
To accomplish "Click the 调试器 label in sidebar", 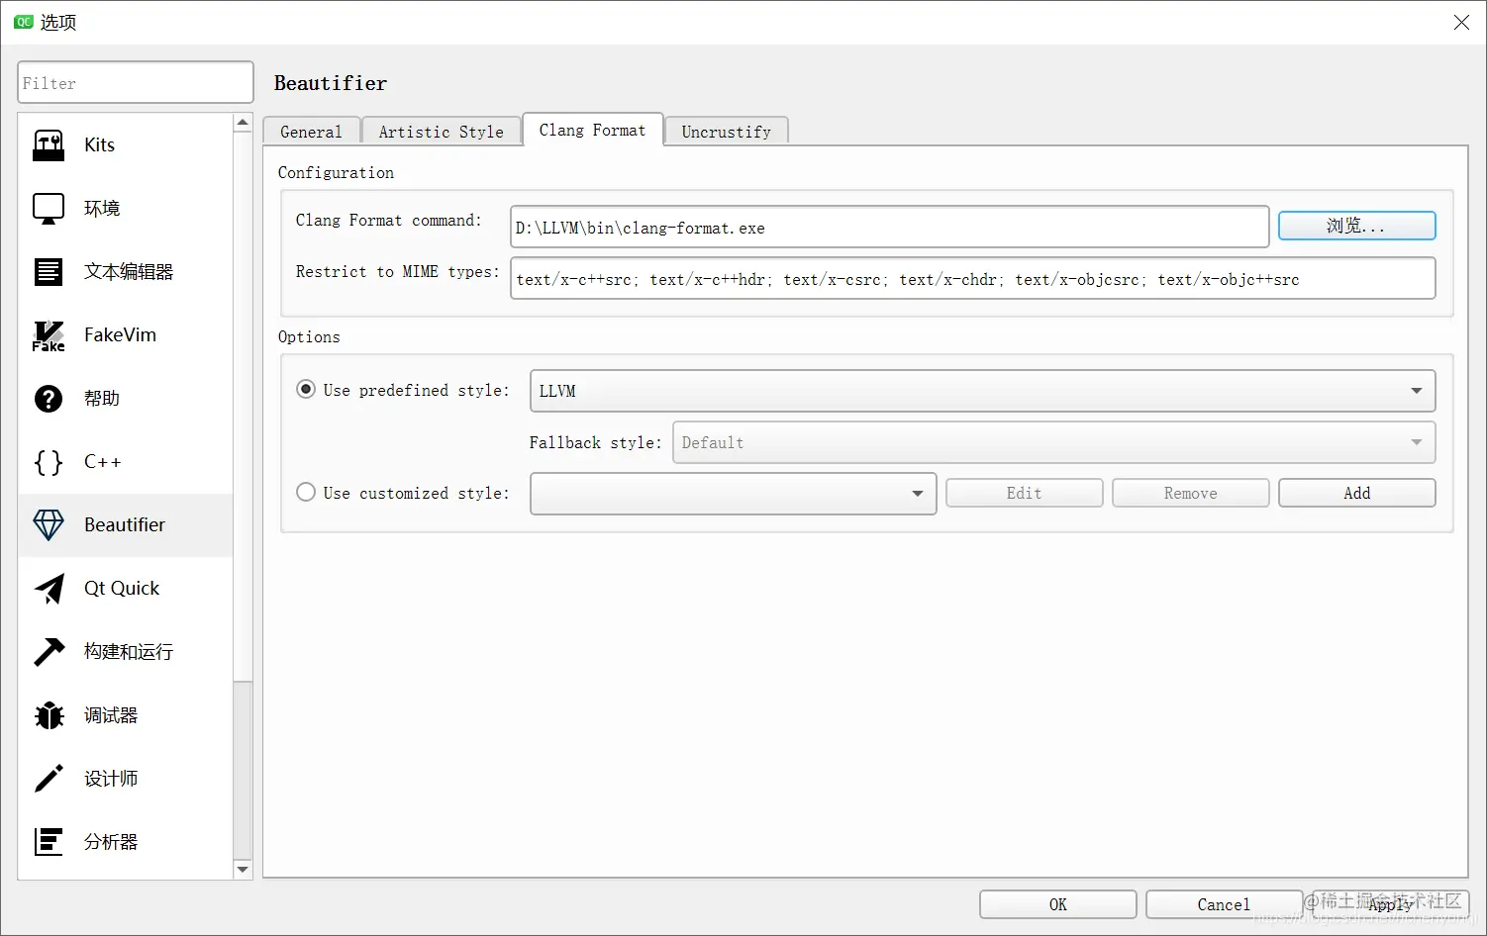I will [111, 715].
